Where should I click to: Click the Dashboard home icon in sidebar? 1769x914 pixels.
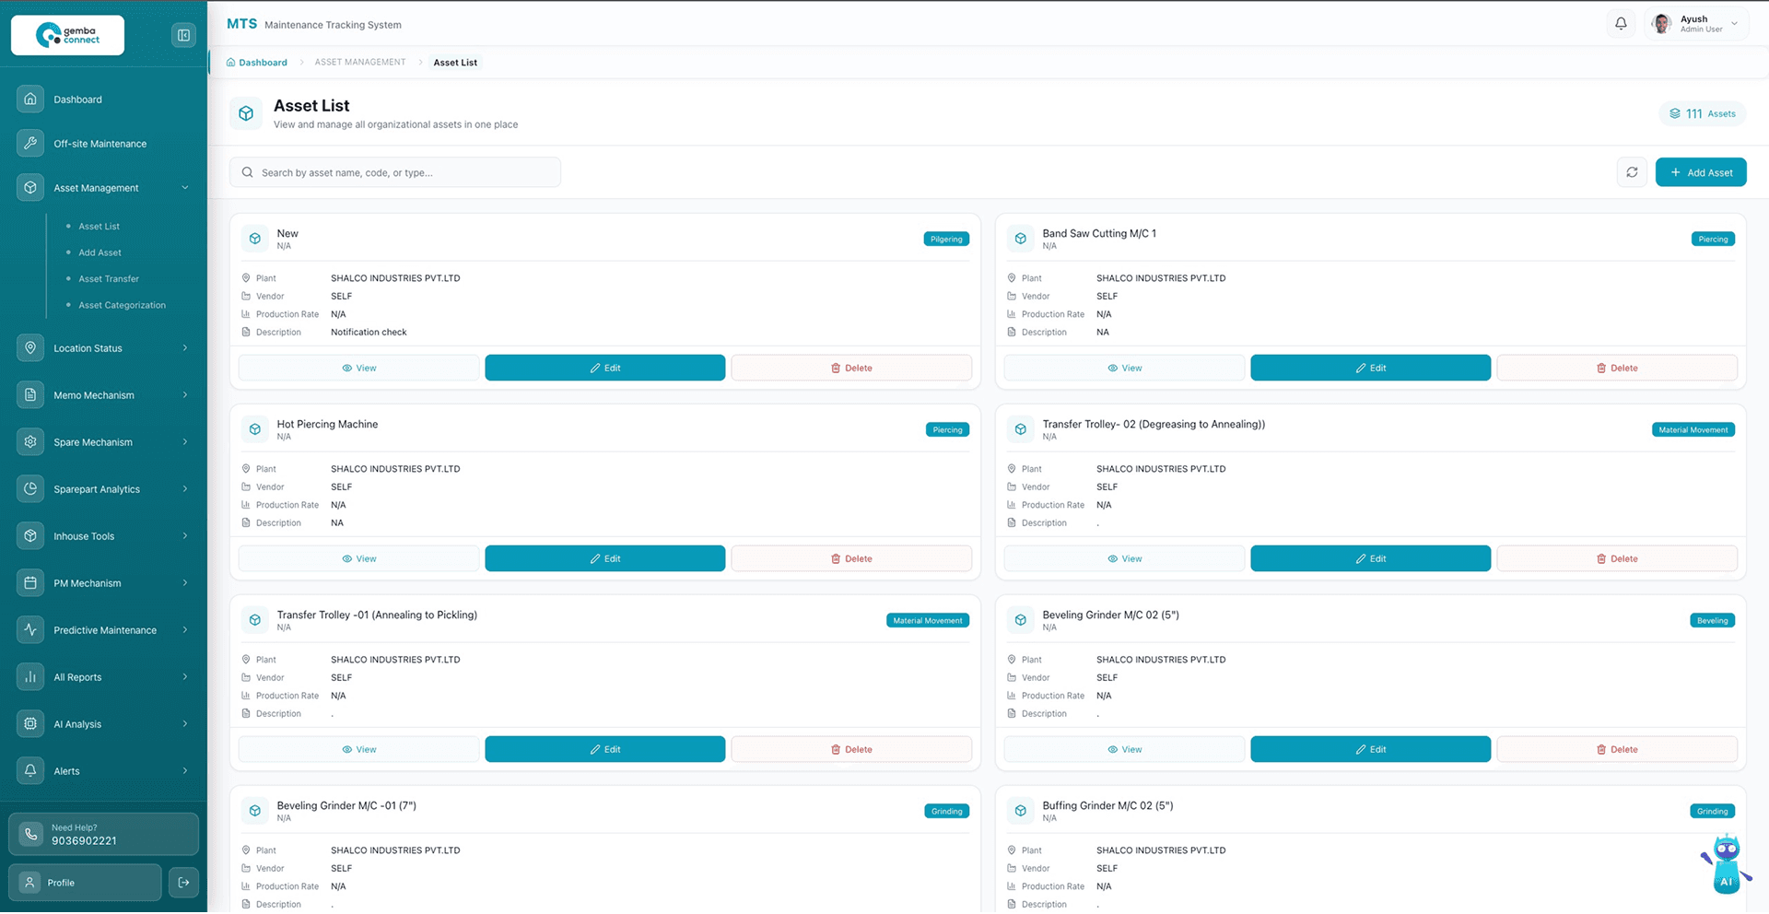click(x=30, y=99)
